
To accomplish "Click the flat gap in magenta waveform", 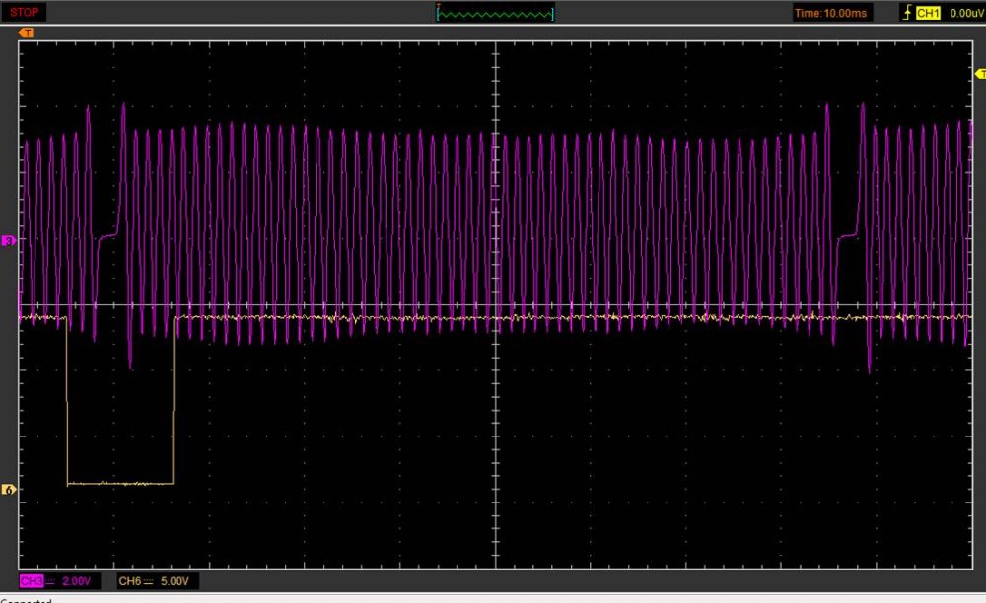I will 106,236.
